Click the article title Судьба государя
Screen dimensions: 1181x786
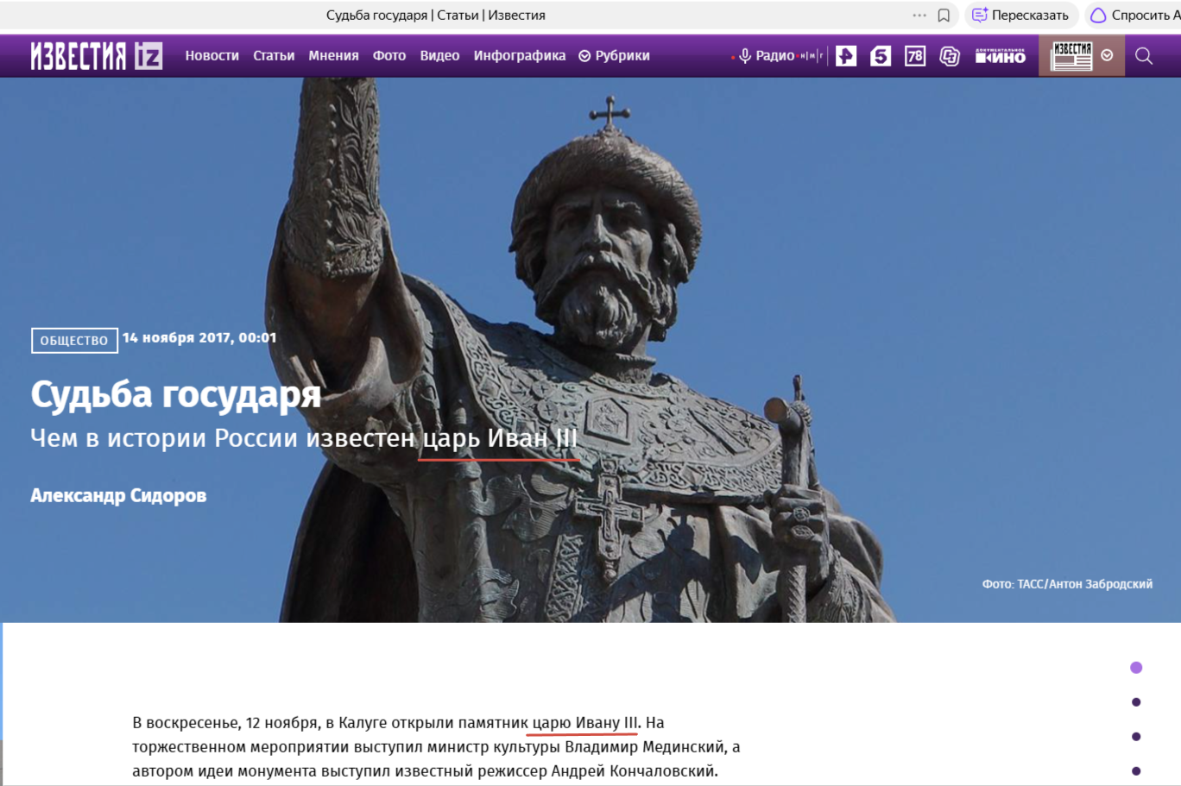click(176, 395)
